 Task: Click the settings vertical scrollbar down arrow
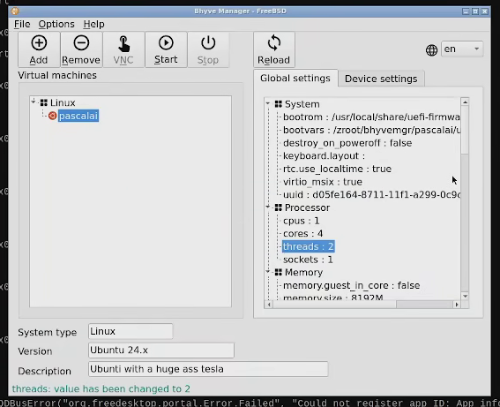pyautogui.click(x=465, y=297)
